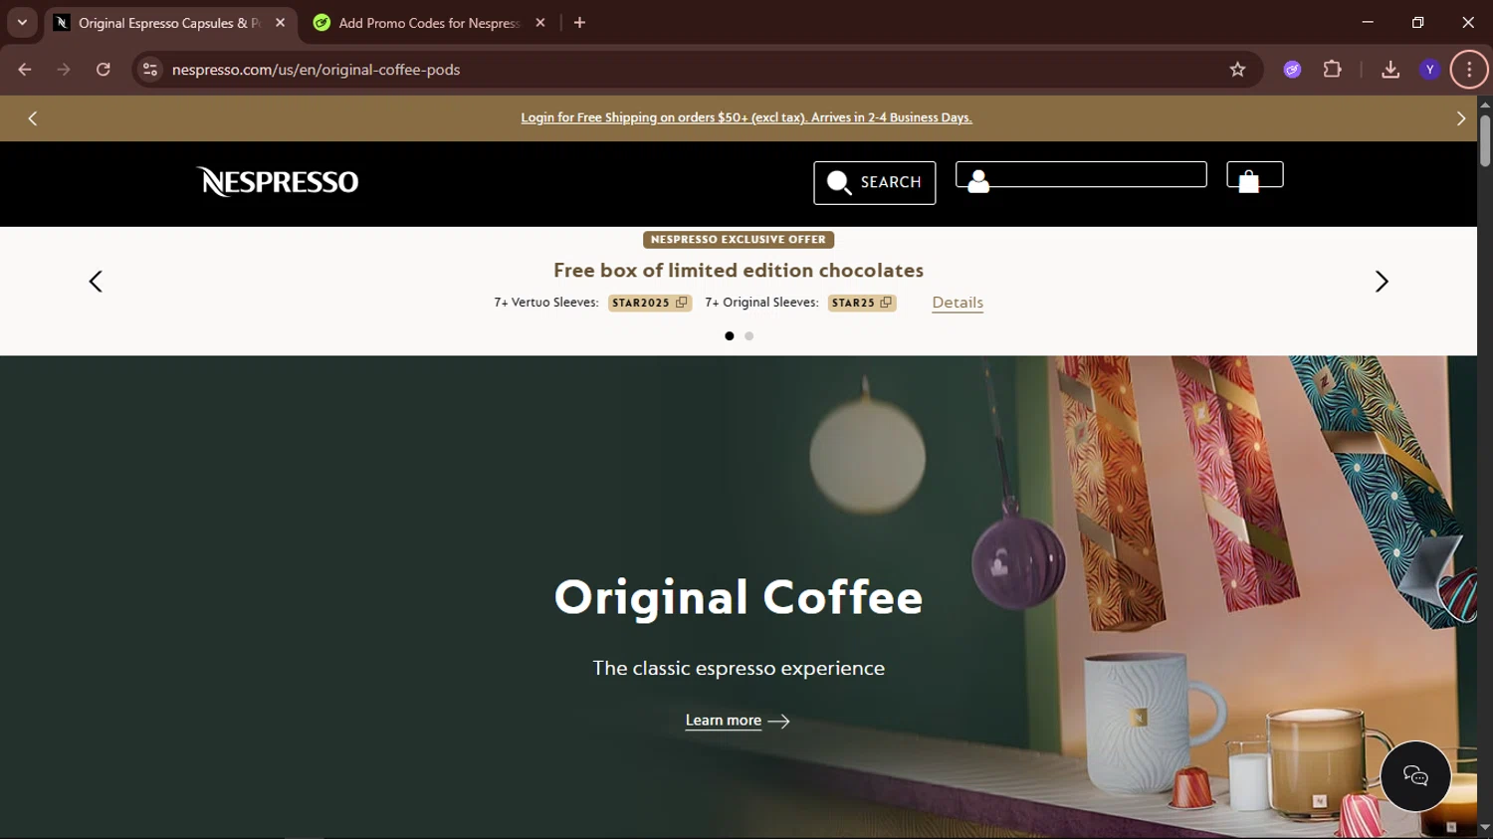Select second carousel dot indicator
This screenshot has height=839, width=1493.
coord(749,336)
